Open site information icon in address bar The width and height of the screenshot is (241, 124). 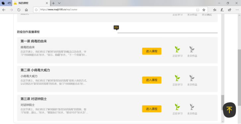pos(36,10)
